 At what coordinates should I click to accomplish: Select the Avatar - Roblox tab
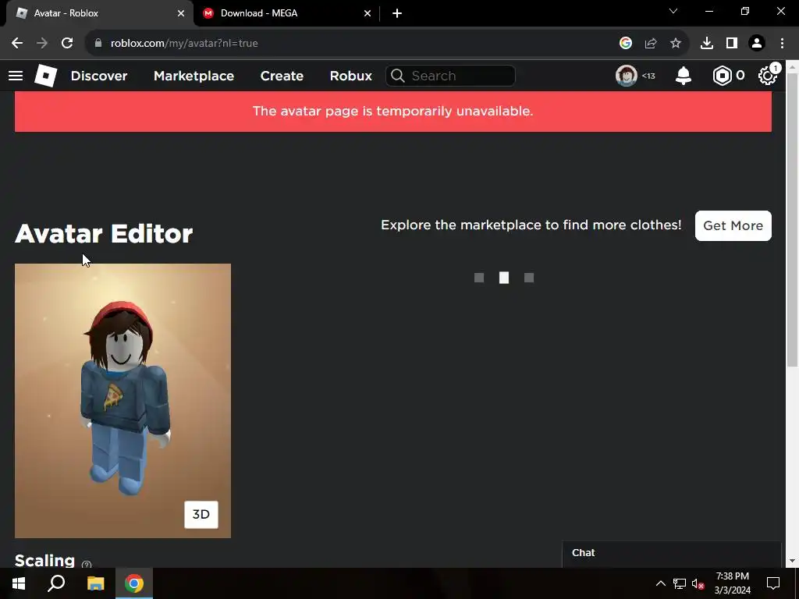99,13
